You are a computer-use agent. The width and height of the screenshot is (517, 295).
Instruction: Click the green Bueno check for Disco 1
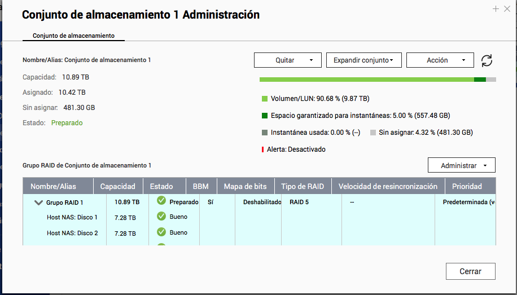click(x=161, y=217)
